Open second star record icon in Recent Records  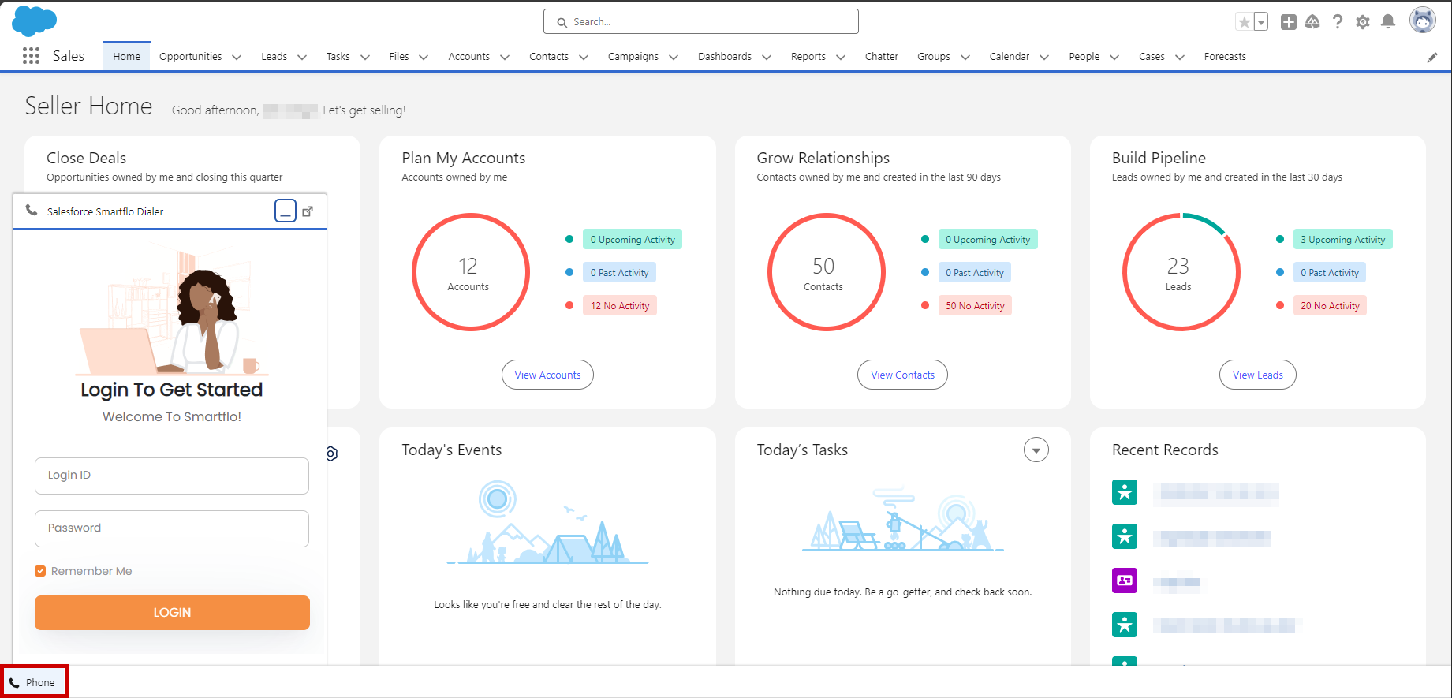click(x=1125, y=536)
